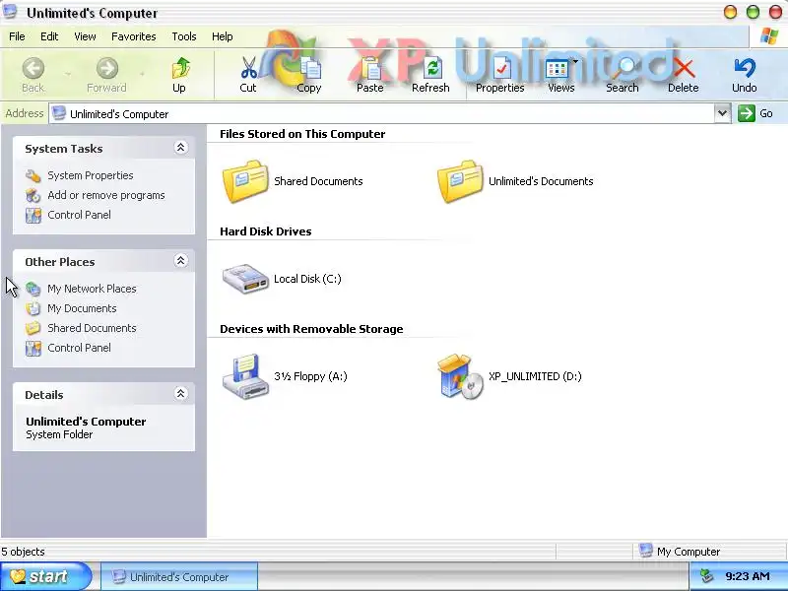Click the My Computer status bar entry
788x591 pixels.
coord(680,552)
